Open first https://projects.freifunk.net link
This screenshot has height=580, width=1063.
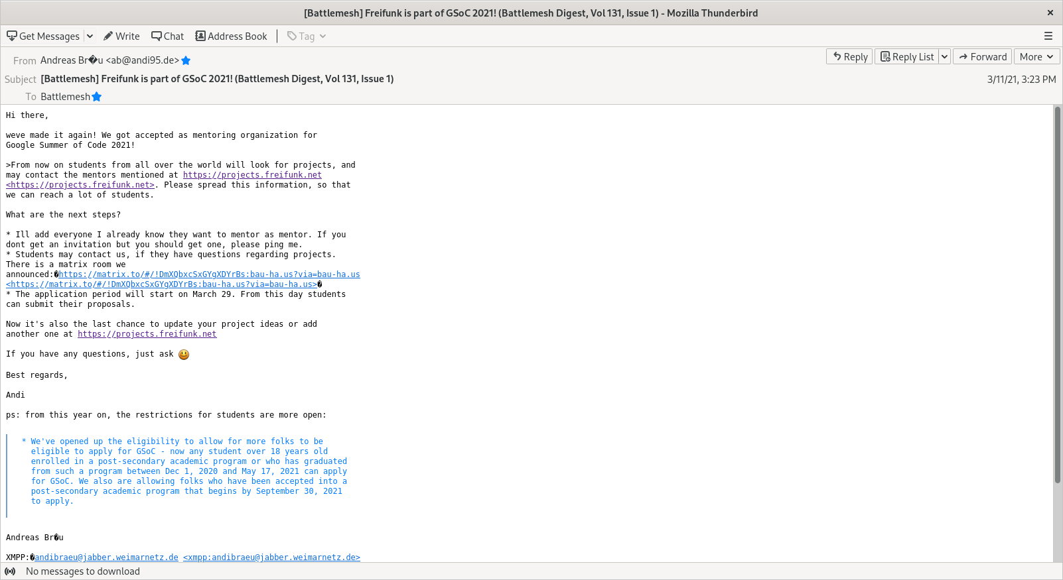coord(252,175)
